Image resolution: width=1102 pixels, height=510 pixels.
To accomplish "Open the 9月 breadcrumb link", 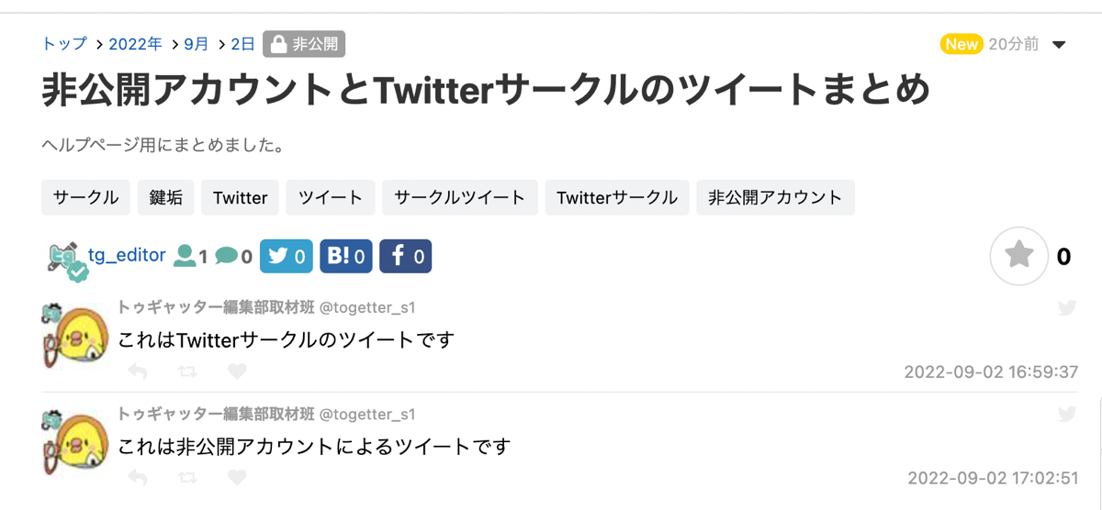I will coord(196,44).
